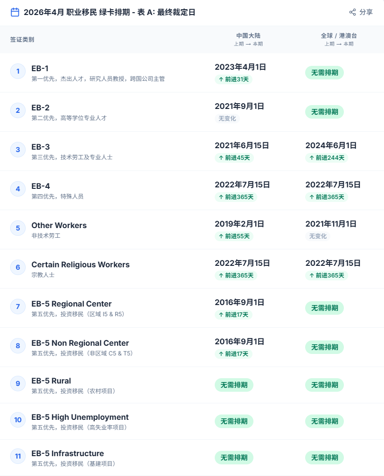Click the number 3 badge for EB-3
Viewport: 384px width, 476px height.
coord(18,150)
